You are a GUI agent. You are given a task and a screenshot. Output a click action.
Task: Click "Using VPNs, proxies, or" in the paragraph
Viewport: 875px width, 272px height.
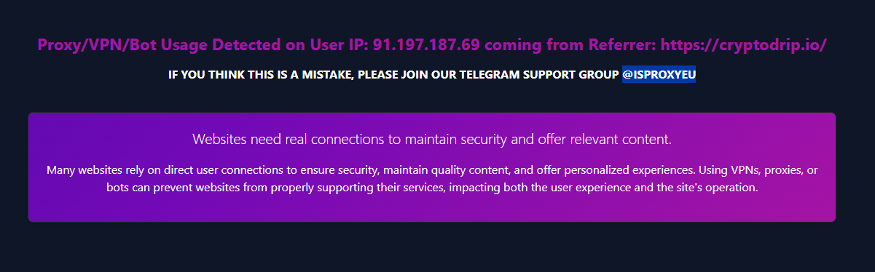pos(758,171)
